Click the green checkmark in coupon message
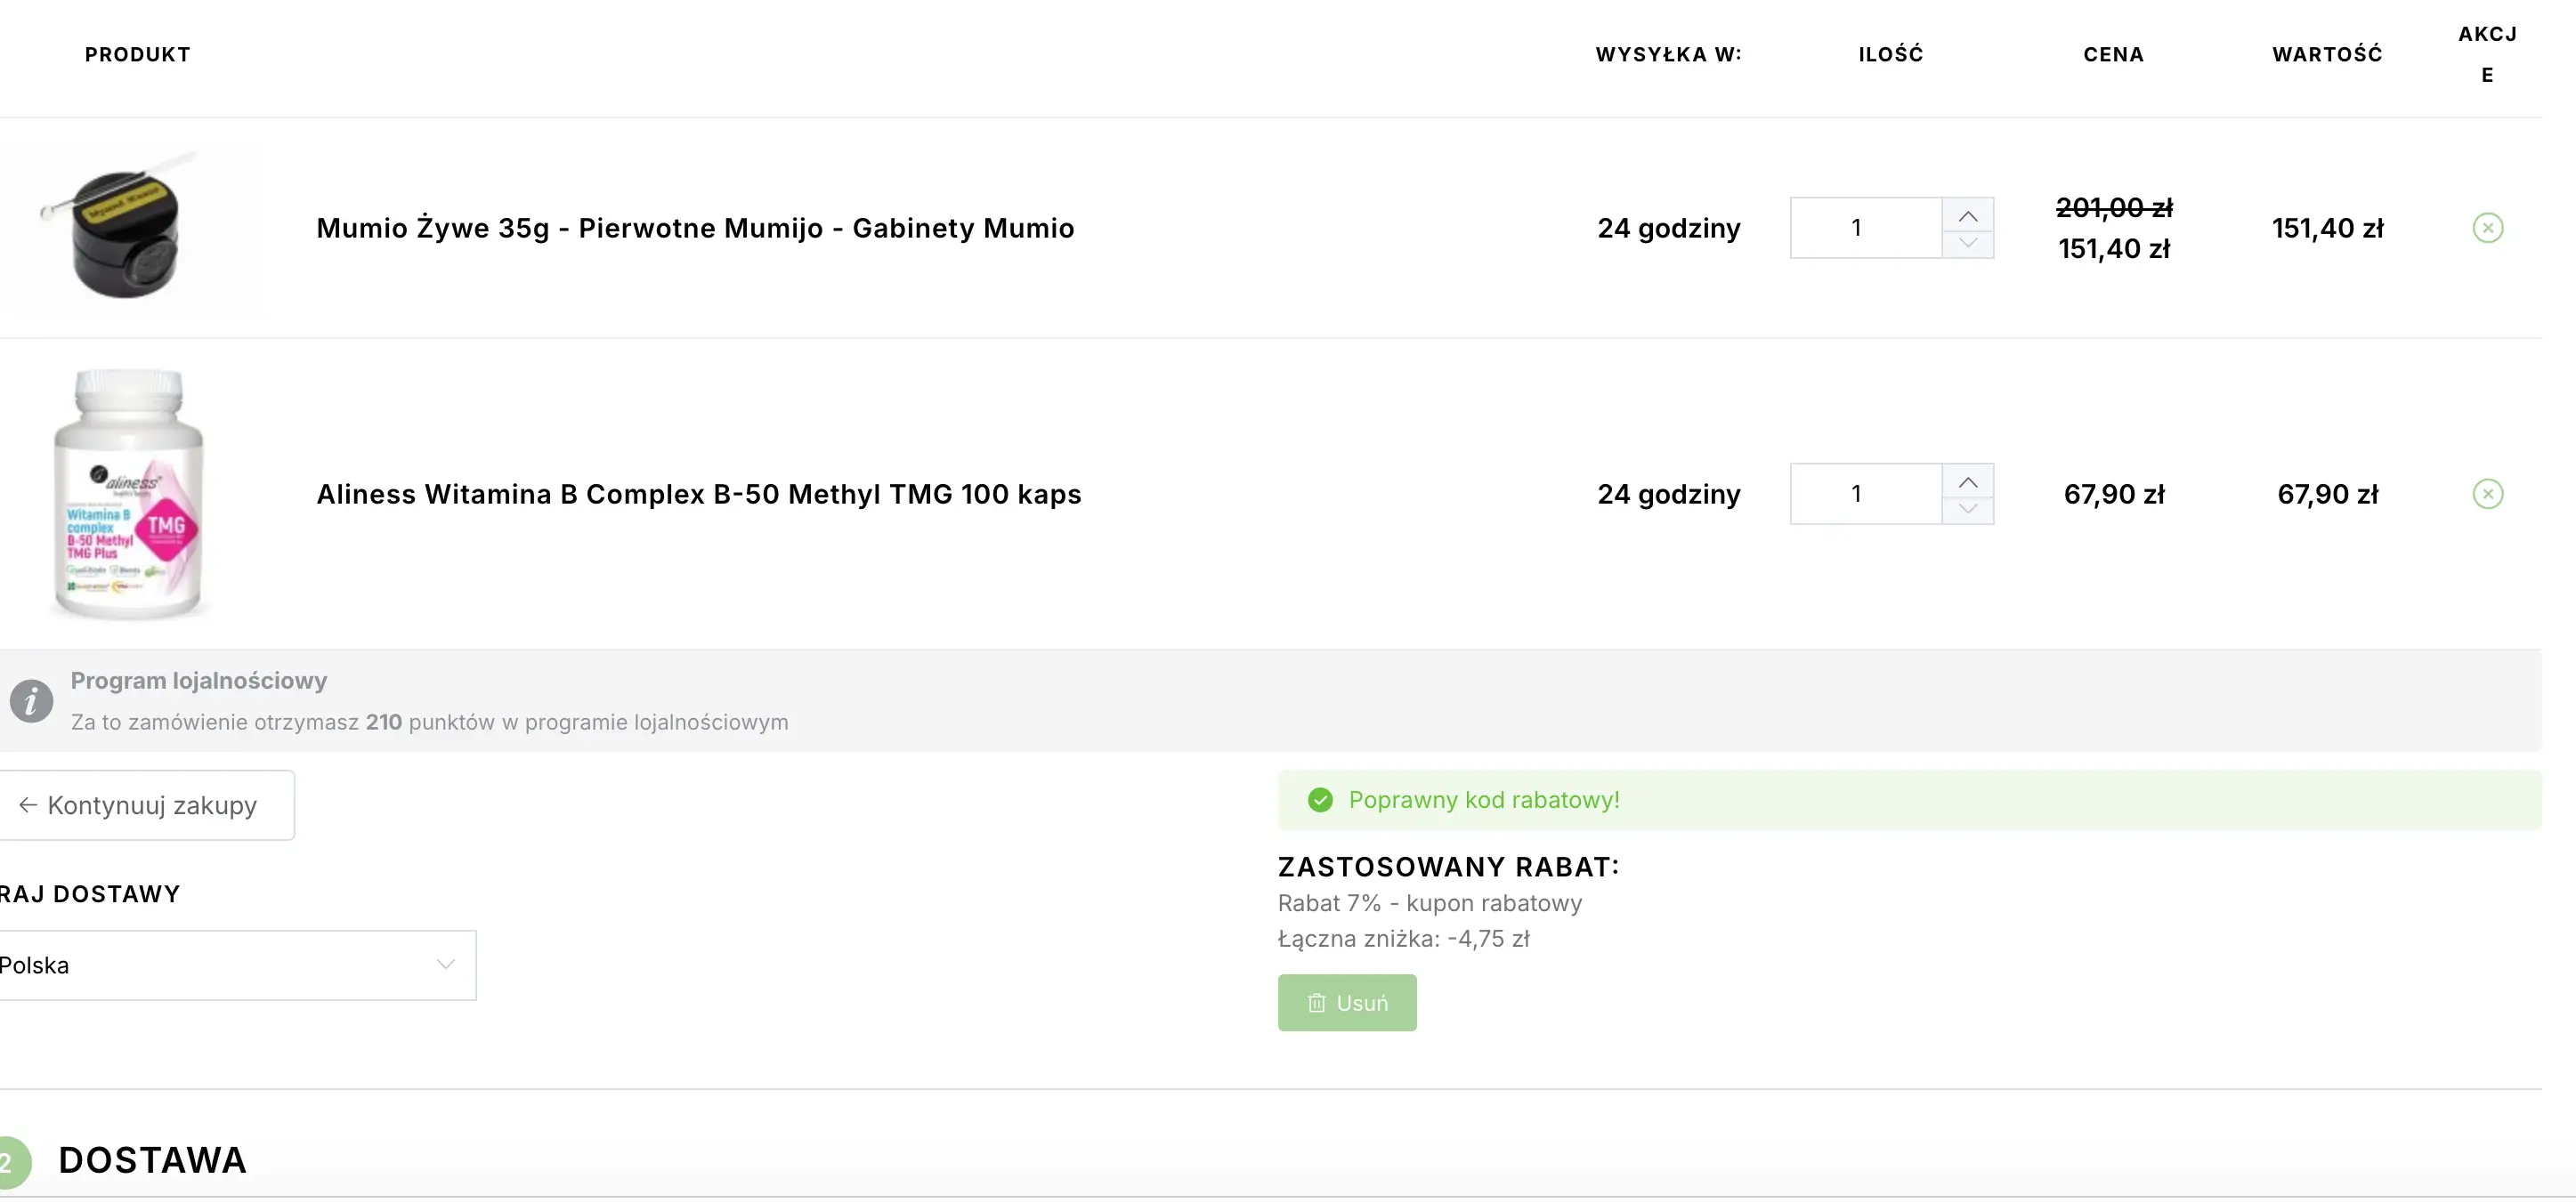The height and width of the screenshot is (1203, 2576). 1320,800
